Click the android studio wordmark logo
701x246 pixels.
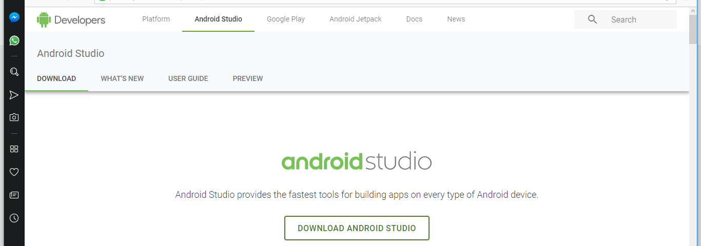click(357, 160)
